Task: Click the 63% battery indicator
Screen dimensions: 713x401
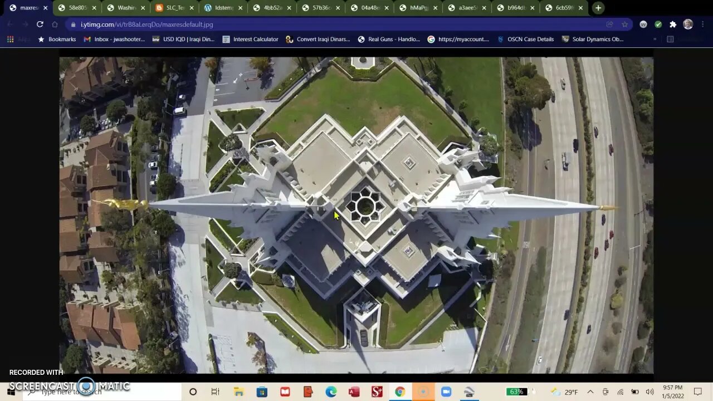Action: pos(516,392)
